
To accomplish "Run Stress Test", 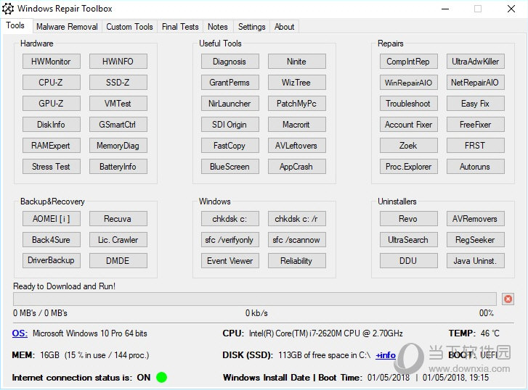I will 51,167.
